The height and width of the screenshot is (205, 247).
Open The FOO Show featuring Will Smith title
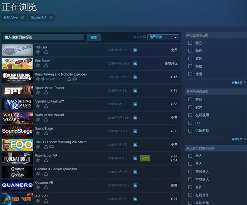coord(61,142)
